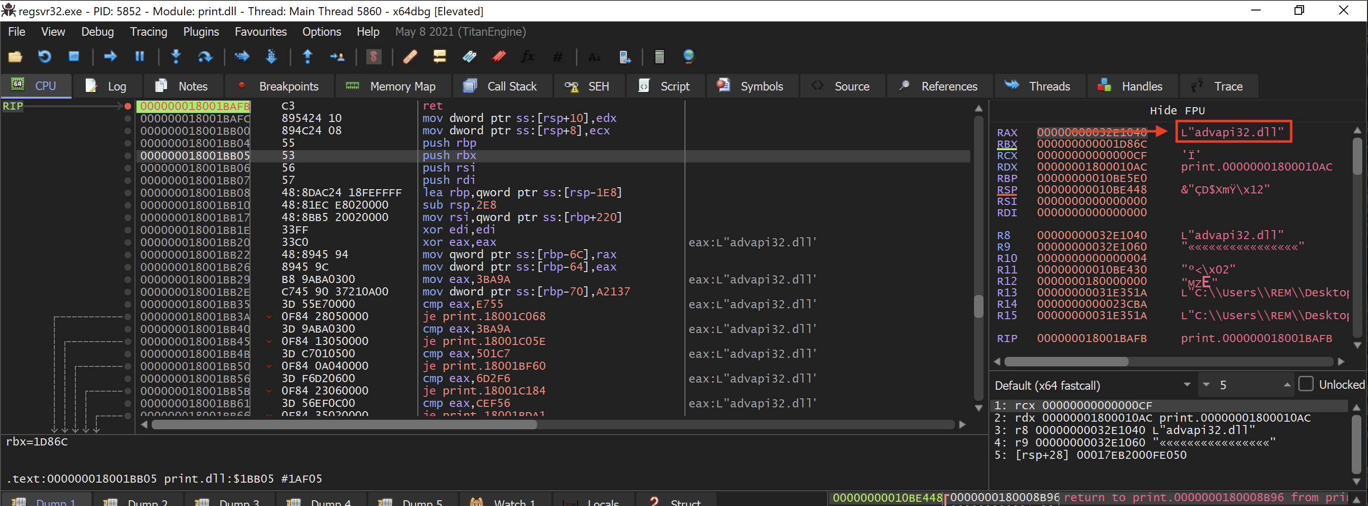The height and width of the screenshot is (506, 1368).
Task: Trace over with the dotted down arrow icon
Action: [271, 56]
